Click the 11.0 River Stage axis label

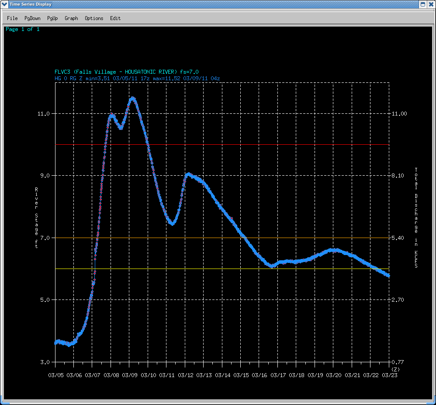point(44,113)
